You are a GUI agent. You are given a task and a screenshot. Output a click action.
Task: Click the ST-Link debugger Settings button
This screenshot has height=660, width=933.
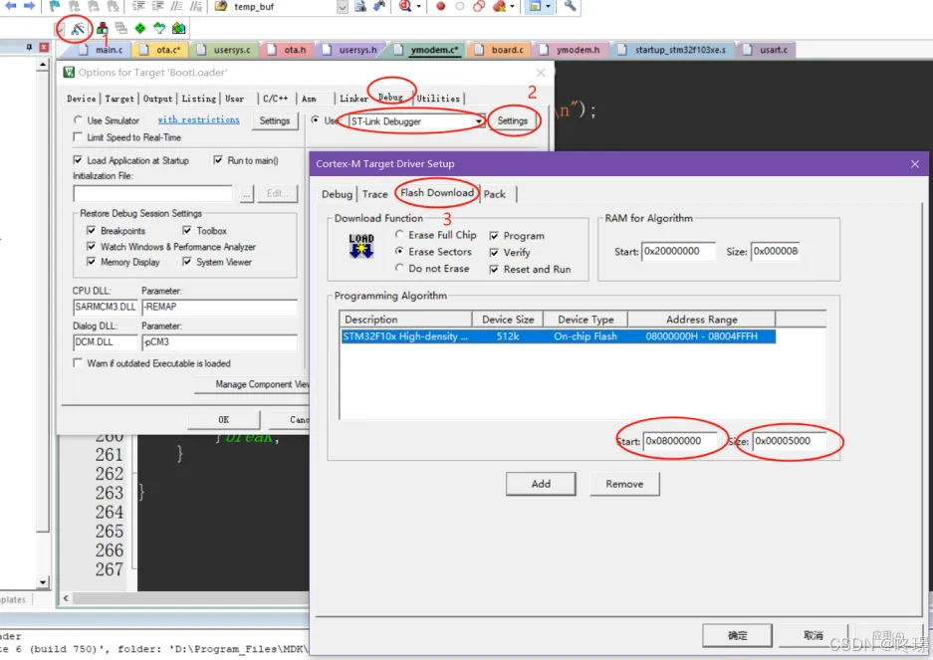[x=513, y=120]
